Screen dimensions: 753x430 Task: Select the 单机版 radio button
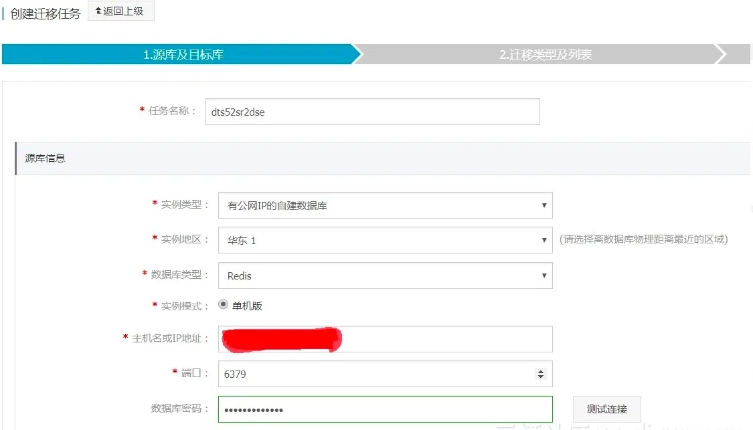pyautogui.click(x=224, y=304)
